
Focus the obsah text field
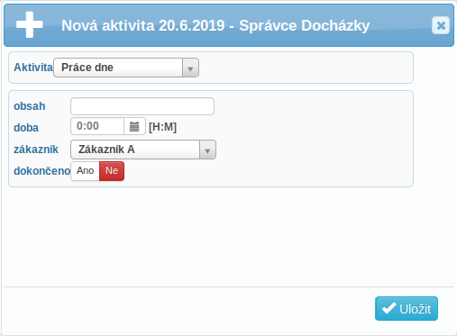(142, 106)
